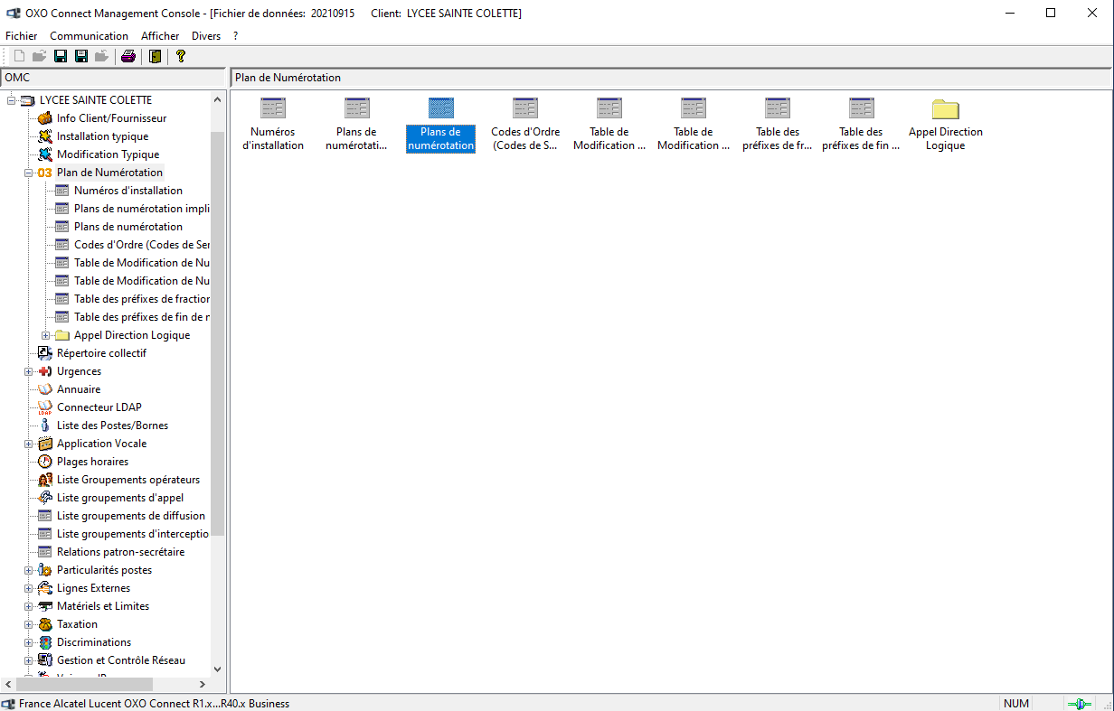Click the horizontal scroll right arrow in tree
Screen dimensions: 1114x711
point(203,685)
